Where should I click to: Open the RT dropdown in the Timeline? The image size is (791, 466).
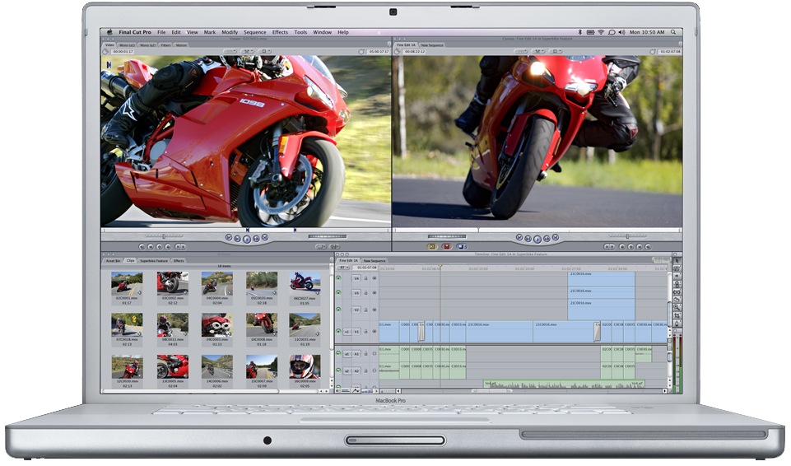[342, 267]
